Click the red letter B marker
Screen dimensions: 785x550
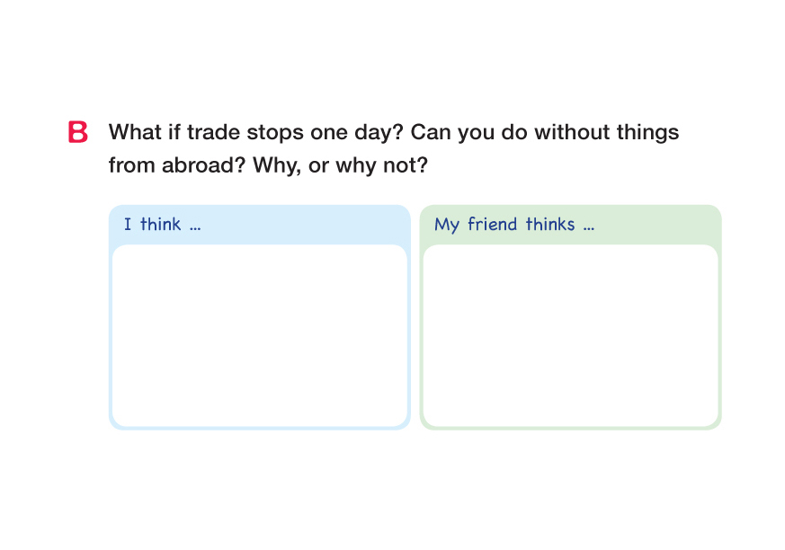(x=78, y=133)
